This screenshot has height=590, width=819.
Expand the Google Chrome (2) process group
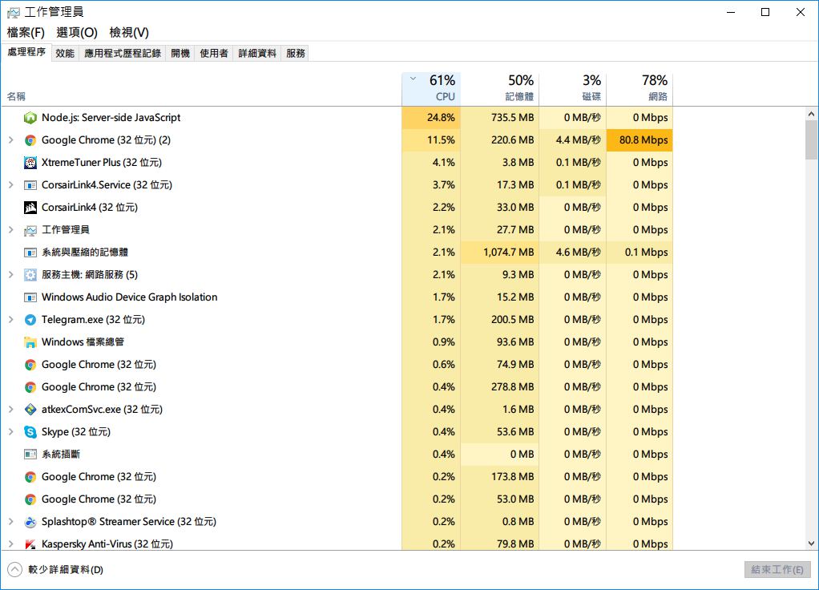point(11,140)
